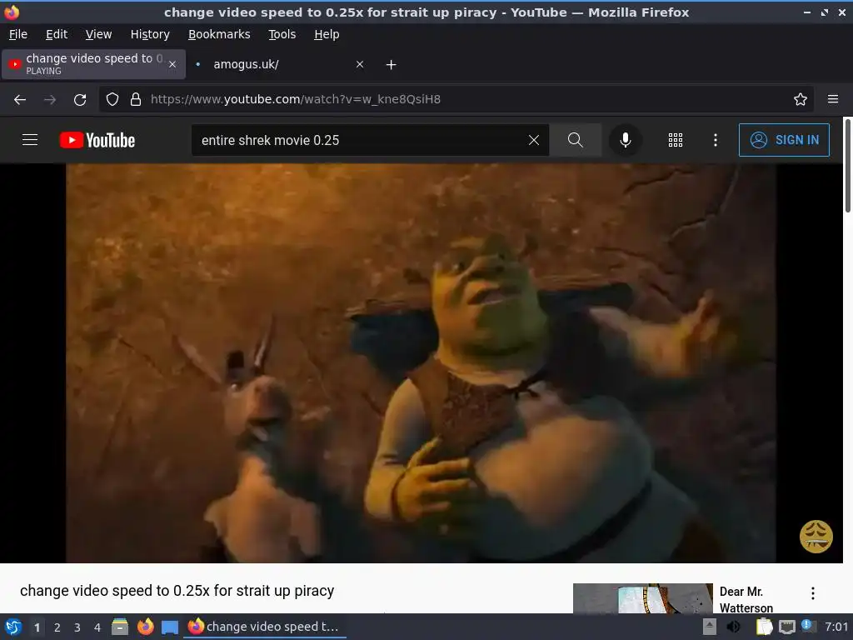This screenshot has width=853, height=640.
Task: Open the Tools menu
Action: pyautogui.click(x=282, y=34)
